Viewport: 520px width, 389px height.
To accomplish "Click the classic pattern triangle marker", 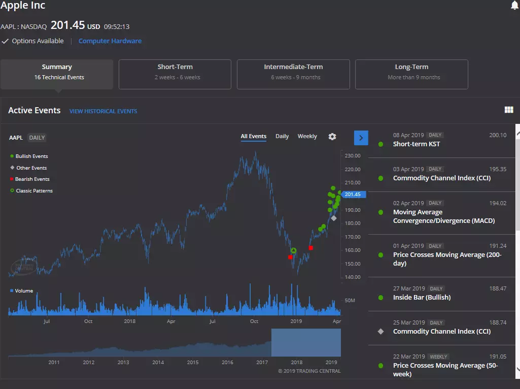I will click(294, 250).
